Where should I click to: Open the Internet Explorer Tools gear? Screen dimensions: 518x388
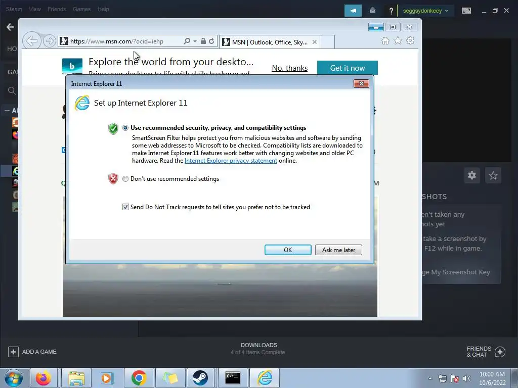410,40
